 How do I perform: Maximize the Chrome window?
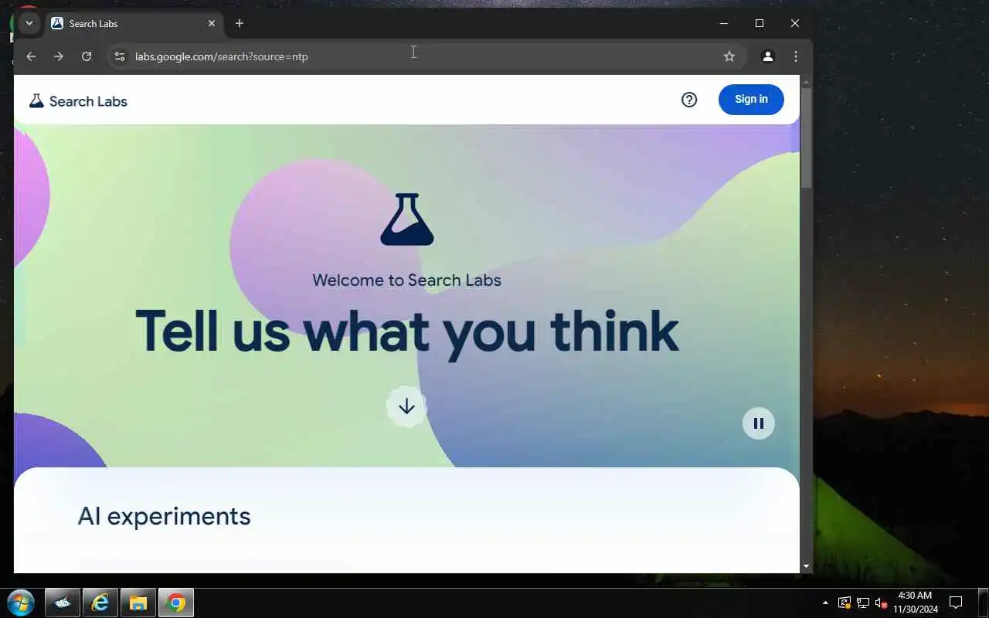pyautogui.click(x=759, y=23)
